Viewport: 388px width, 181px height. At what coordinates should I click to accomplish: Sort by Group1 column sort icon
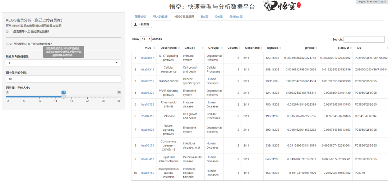tap(202, 48)
